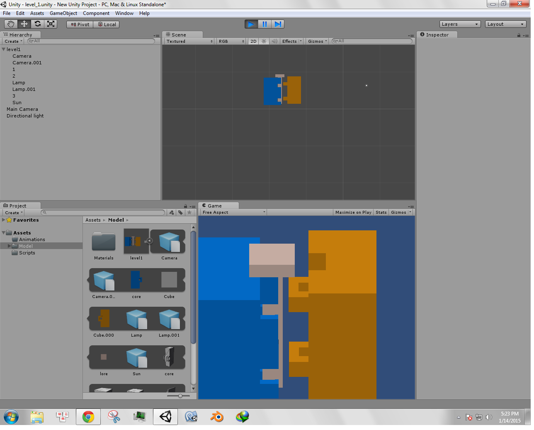Open the RGB render mode dropdown
Image resolution: width=534 pixels, height=430 pixels.
(x=231, y=41)
